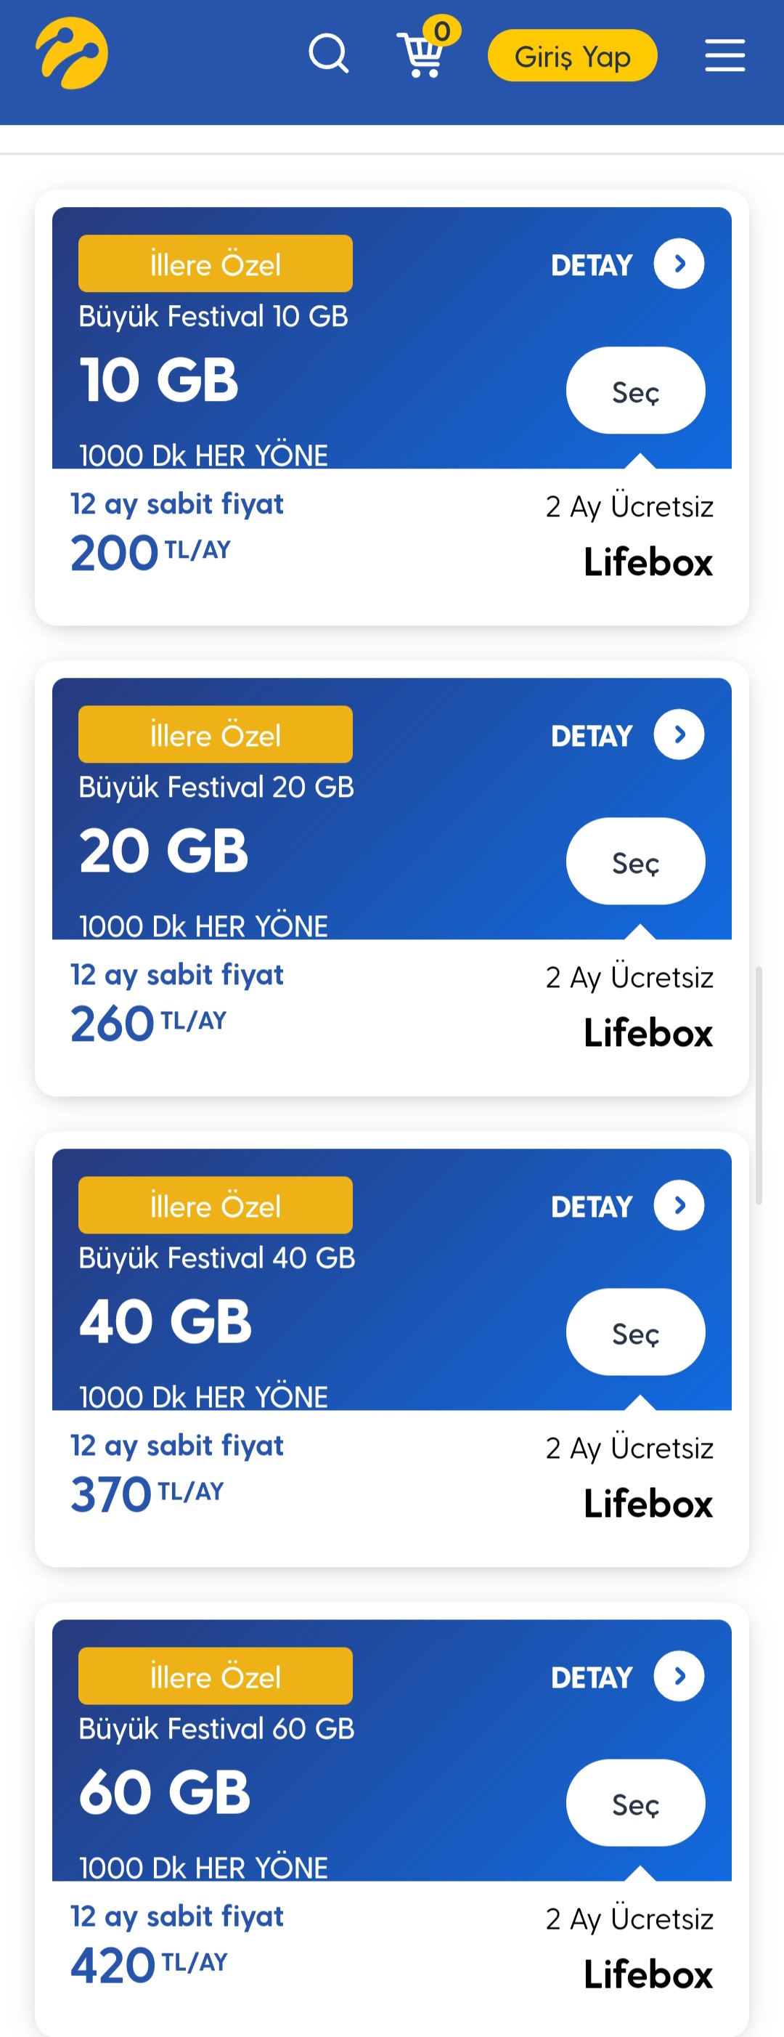784x2037 pixels.
Task: Choose the 40 GB plan Seç button
Action: pos(635,1332)
